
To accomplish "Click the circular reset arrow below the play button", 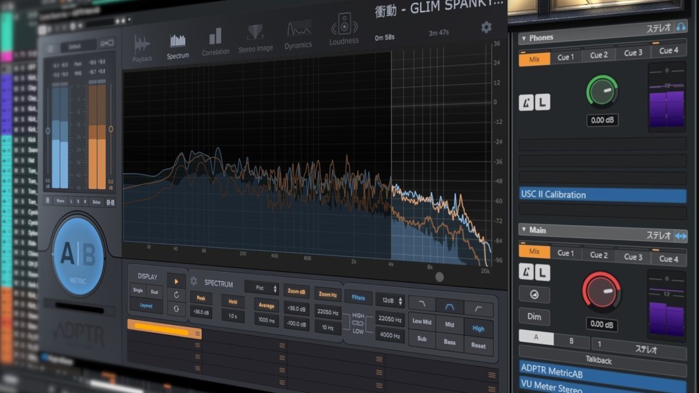I will (x=176, y=295).
